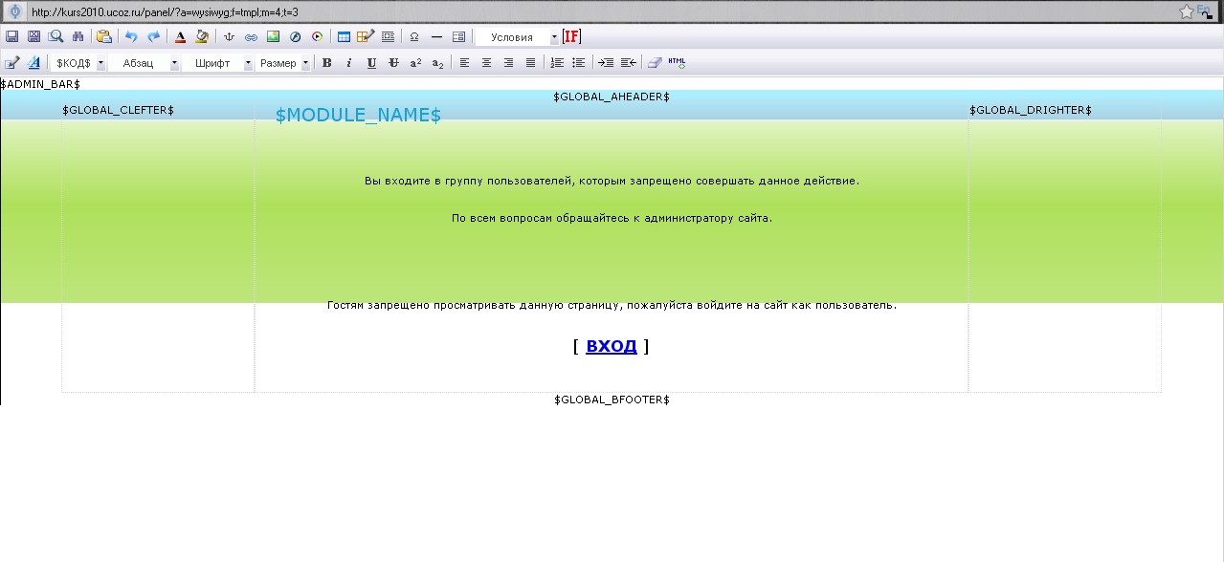
Task: Remove formatting with the eraser icon
Action: point(655,63)
